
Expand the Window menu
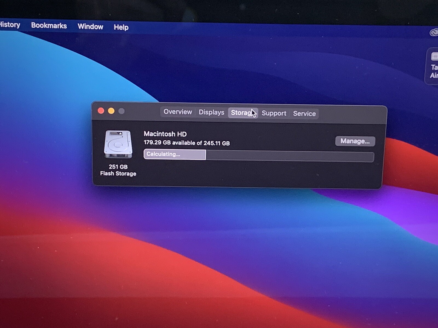tap(90, 27)
